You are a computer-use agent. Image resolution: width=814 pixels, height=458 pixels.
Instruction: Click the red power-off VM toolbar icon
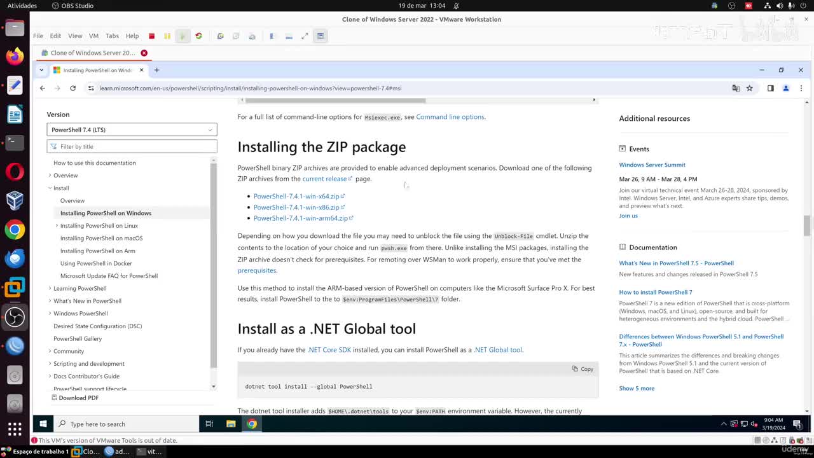151,36
